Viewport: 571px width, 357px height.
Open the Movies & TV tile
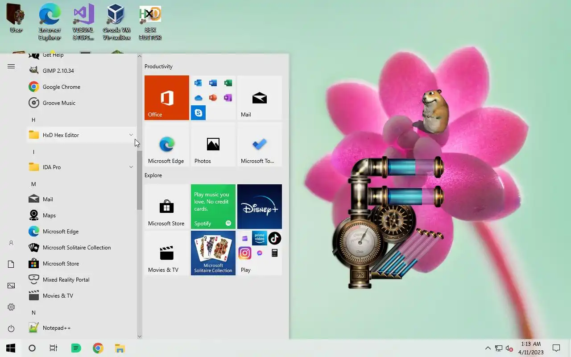(167, 253)
